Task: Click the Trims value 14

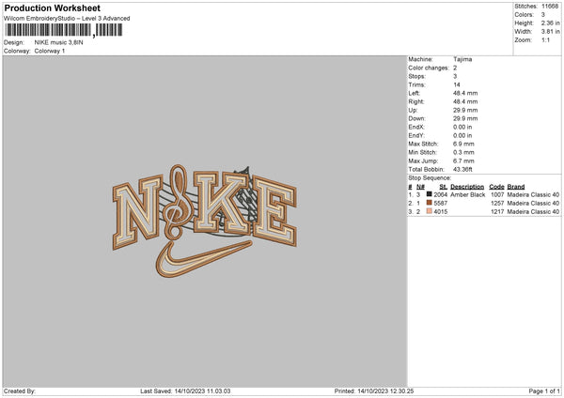Action: tap(457, 84)
